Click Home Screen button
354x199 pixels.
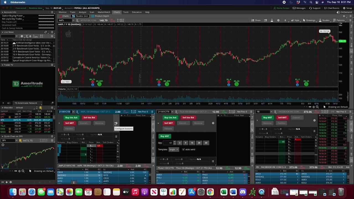tap(281, 8)
